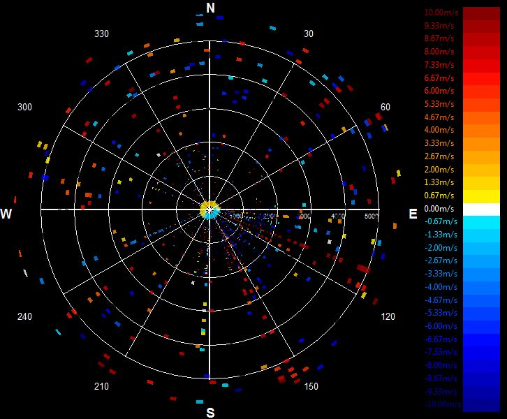Click the yellow-cyan center marker of the plot
507x419 pixels.
pyautogui.click(x=210, y=209)
